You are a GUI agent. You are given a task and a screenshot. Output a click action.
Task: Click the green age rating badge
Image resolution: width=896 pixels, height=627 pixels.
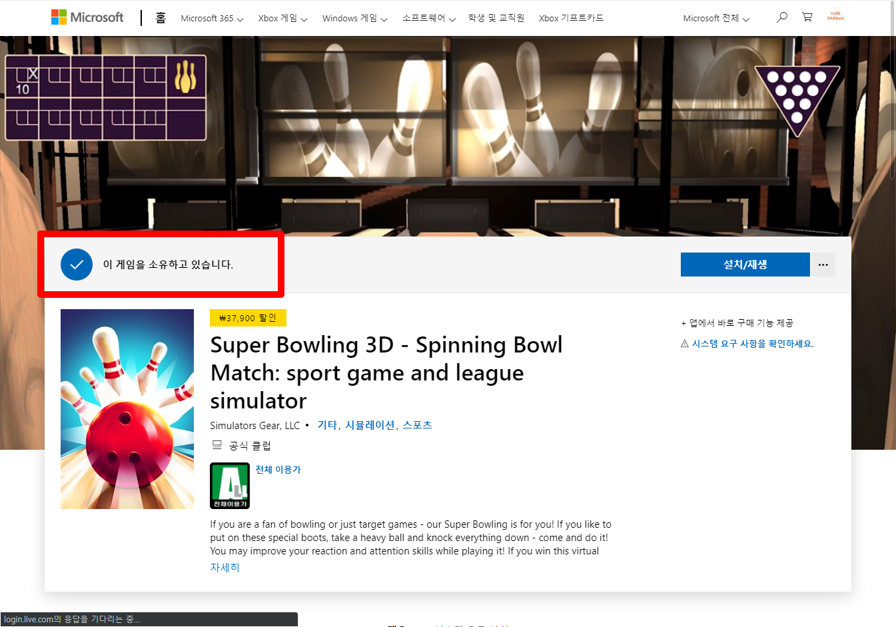[x=230, y=486]
